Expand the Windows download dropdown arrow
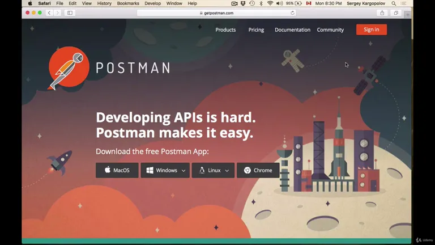Viewport: 435px width, 245px height. point(184,171)
